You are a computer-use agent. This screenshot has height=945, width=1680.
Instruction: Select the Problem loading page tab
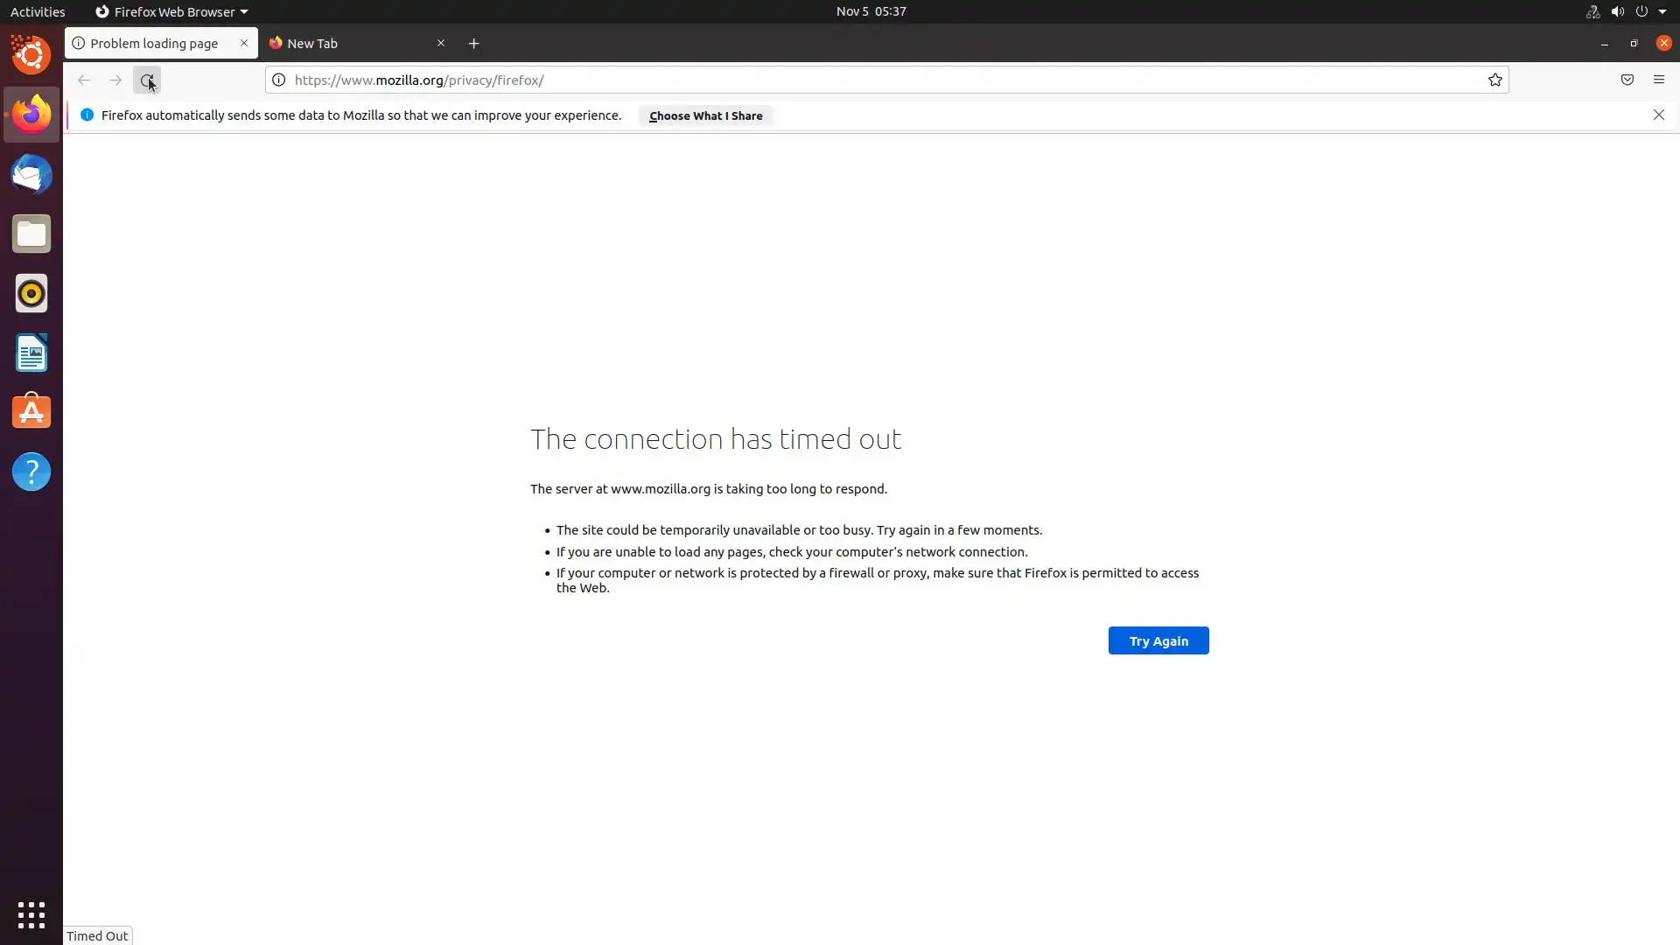pyautogui.click(x=154, y=43)
